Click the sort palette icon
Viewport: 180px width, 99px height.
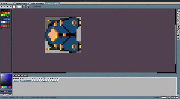tap(5, 7)
